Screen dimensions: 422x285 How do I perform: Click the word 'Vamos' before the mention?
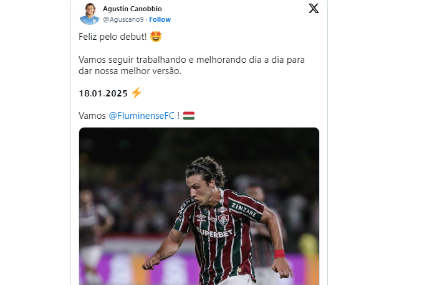[92, 116]
